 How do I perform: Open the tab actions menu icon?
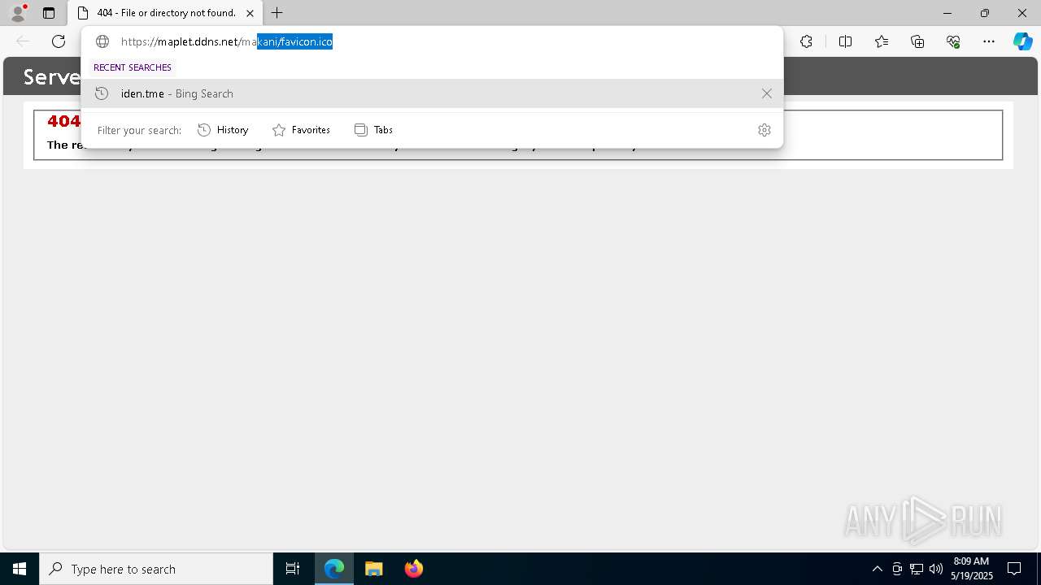49,13
